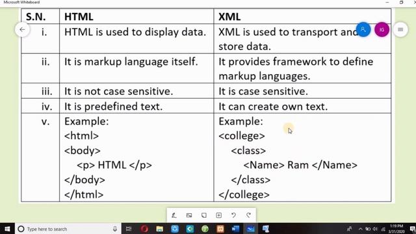Open the teal diamond app in taskbar
The width and height of the screenshot is (416, 234).
[190, 229]
